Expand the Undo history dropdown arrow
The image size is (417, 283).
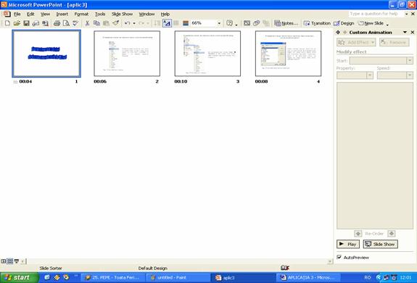[x=134, y=23]
